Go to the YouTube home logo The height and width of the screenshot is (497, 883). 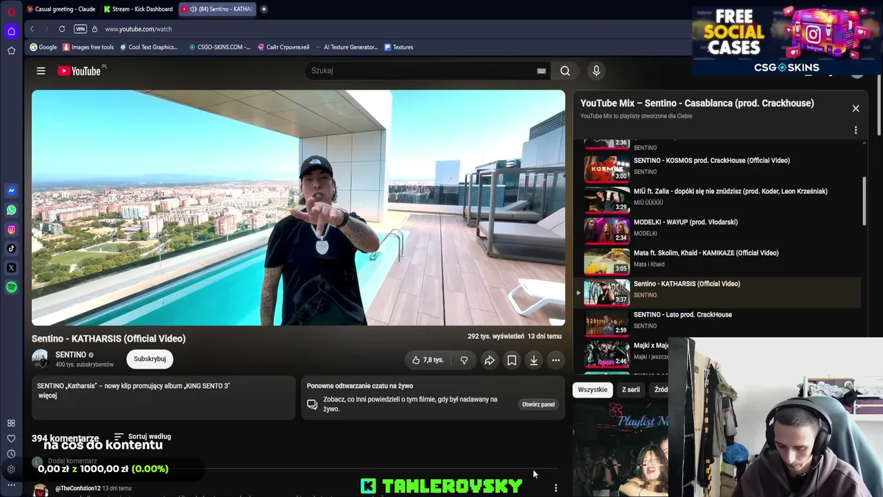coord(79,70)
